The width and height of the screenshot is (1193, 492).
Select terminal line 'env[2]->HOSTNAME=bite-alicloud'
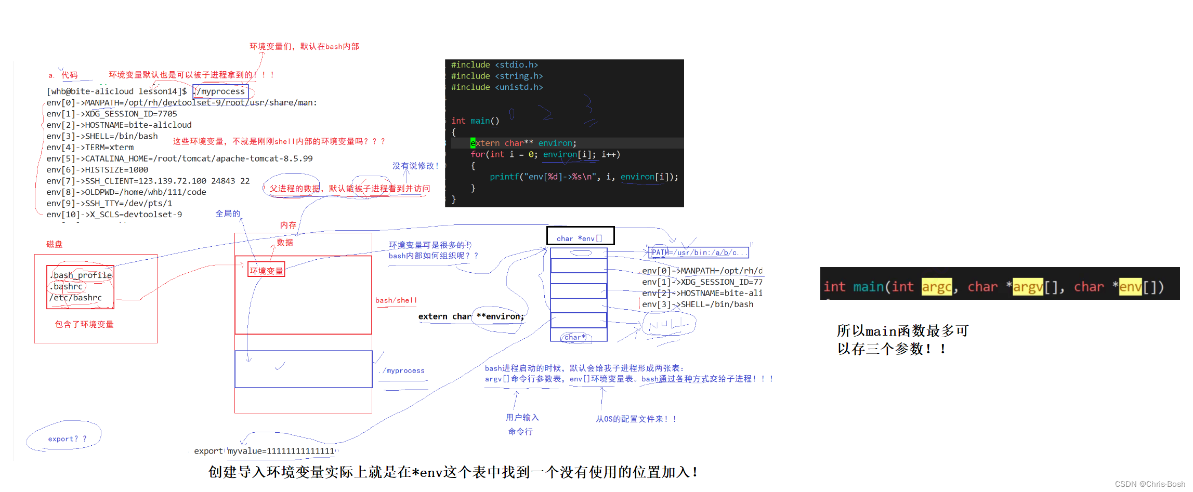pos(119,125)
